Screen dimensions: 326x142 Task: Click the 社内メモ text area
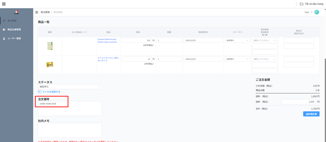(70, 130)
